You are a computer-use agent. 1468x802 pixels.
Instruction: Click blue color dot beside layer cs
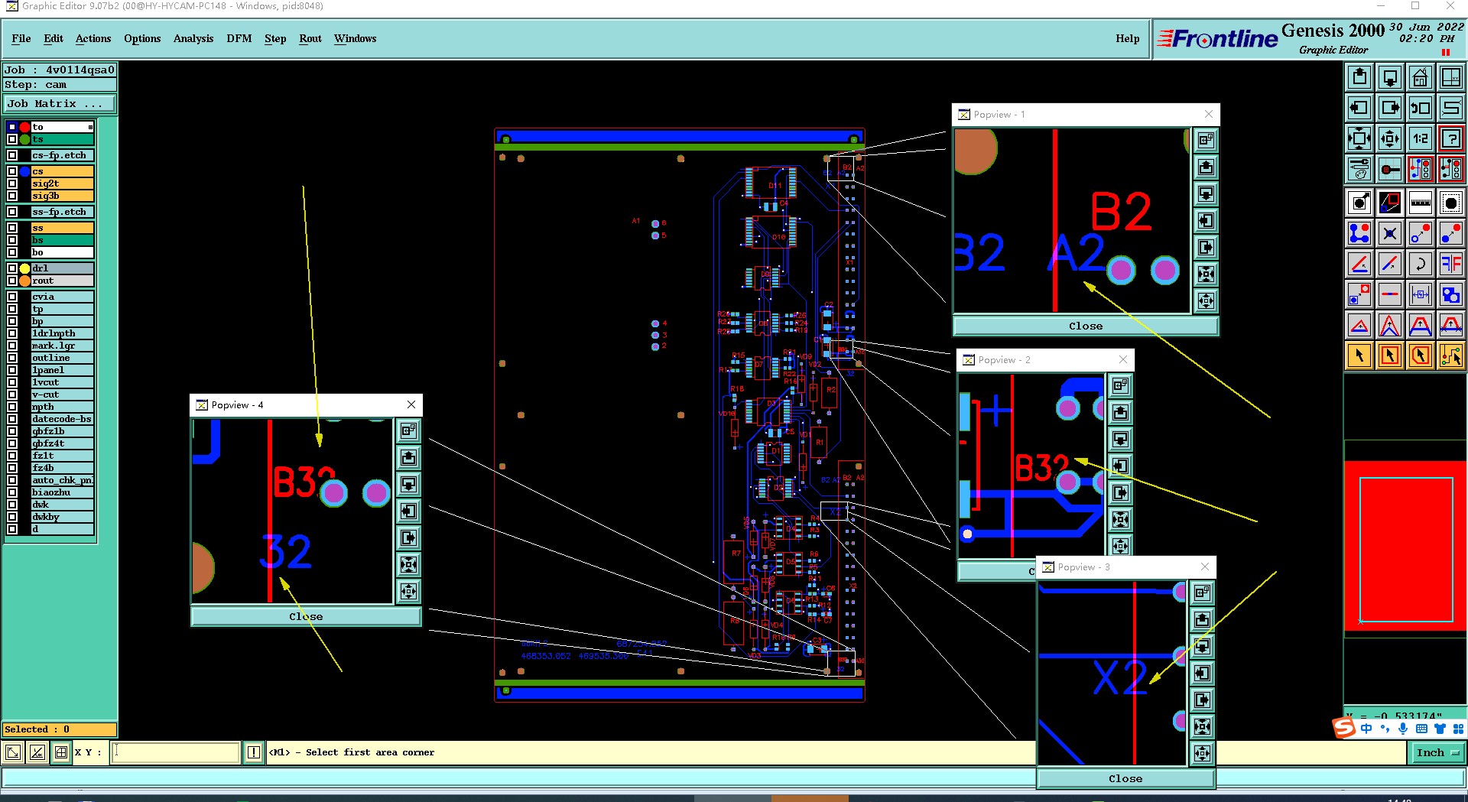pos(25,171)
